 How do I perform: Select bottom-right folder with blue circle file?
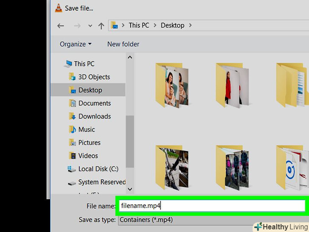click(292, 168)
